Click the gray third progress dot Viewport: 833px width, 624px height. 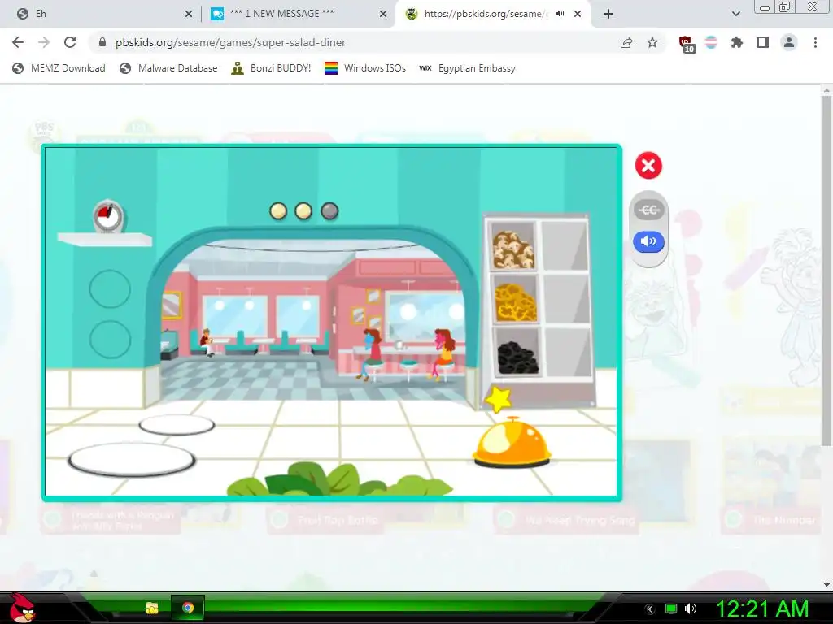[329, 210]
